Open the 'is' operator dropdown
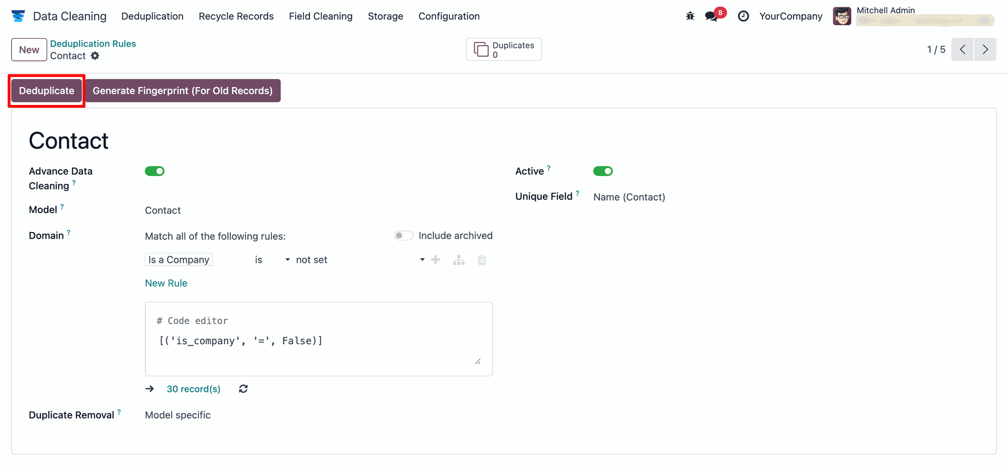Viewport: 1008px width, 466px height. point(272,260)
